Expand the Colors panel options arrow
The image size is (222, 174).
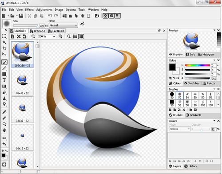[214, 60]
